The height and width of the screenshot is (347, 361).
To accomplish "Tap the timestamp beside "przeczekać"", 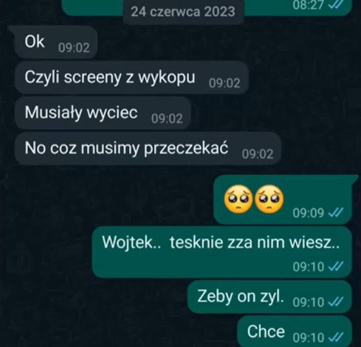I will [x=258, y=154].
